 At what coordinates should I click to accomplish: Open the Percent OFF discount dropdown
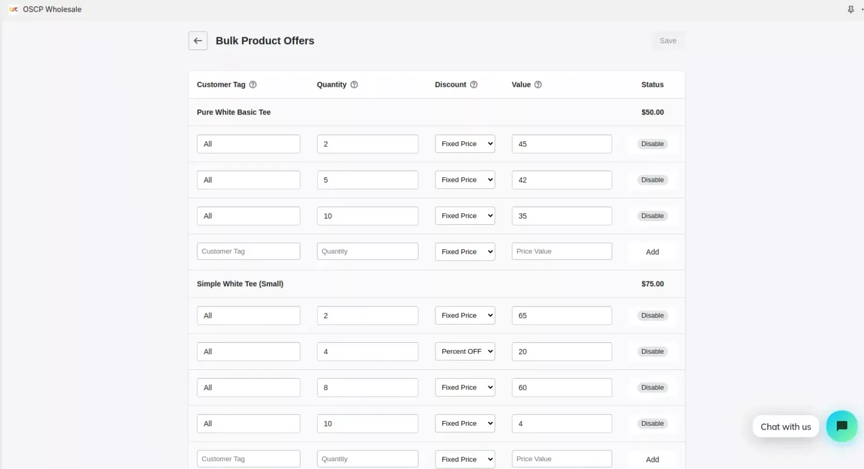coord(465,352)
